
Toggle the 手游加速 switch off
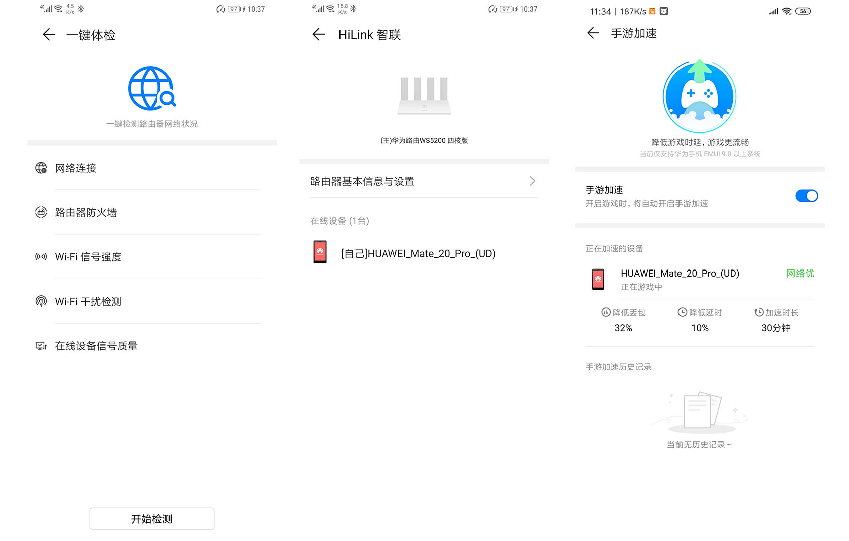(806, 196)
